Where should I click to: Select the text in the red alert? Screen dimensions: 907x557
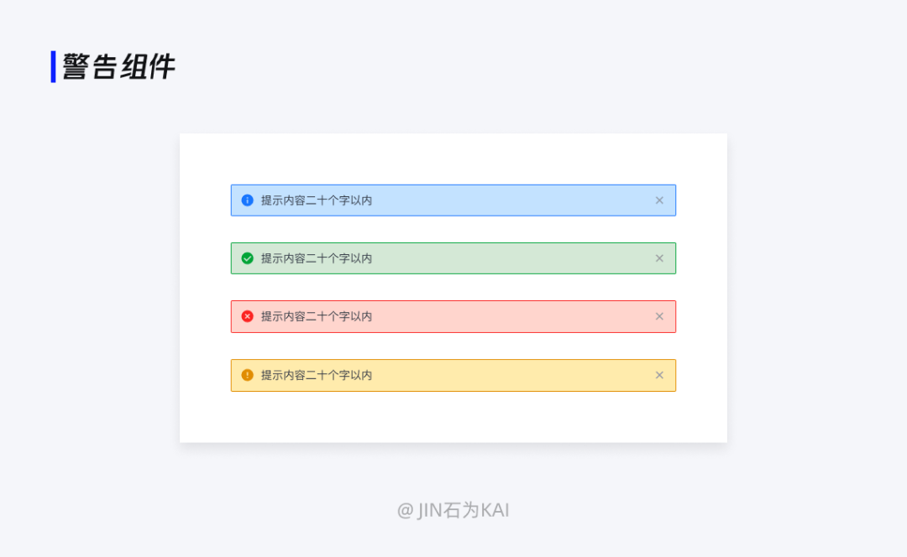[x=317, y=316]
